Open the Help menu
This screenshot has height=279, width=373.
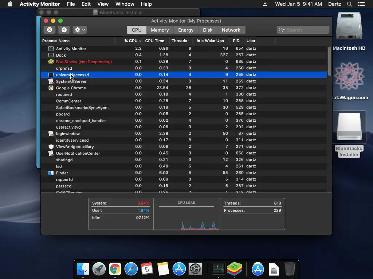[x=146, y=4]
